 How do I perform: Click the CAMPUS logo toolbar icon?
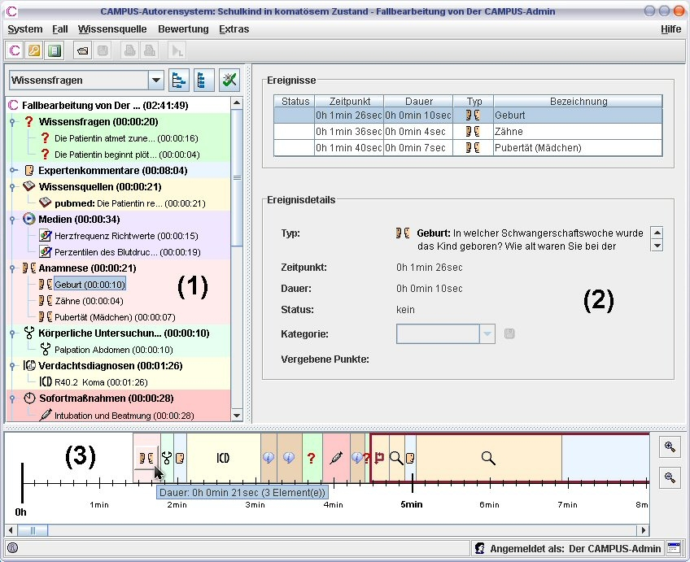tap(15, 50)
